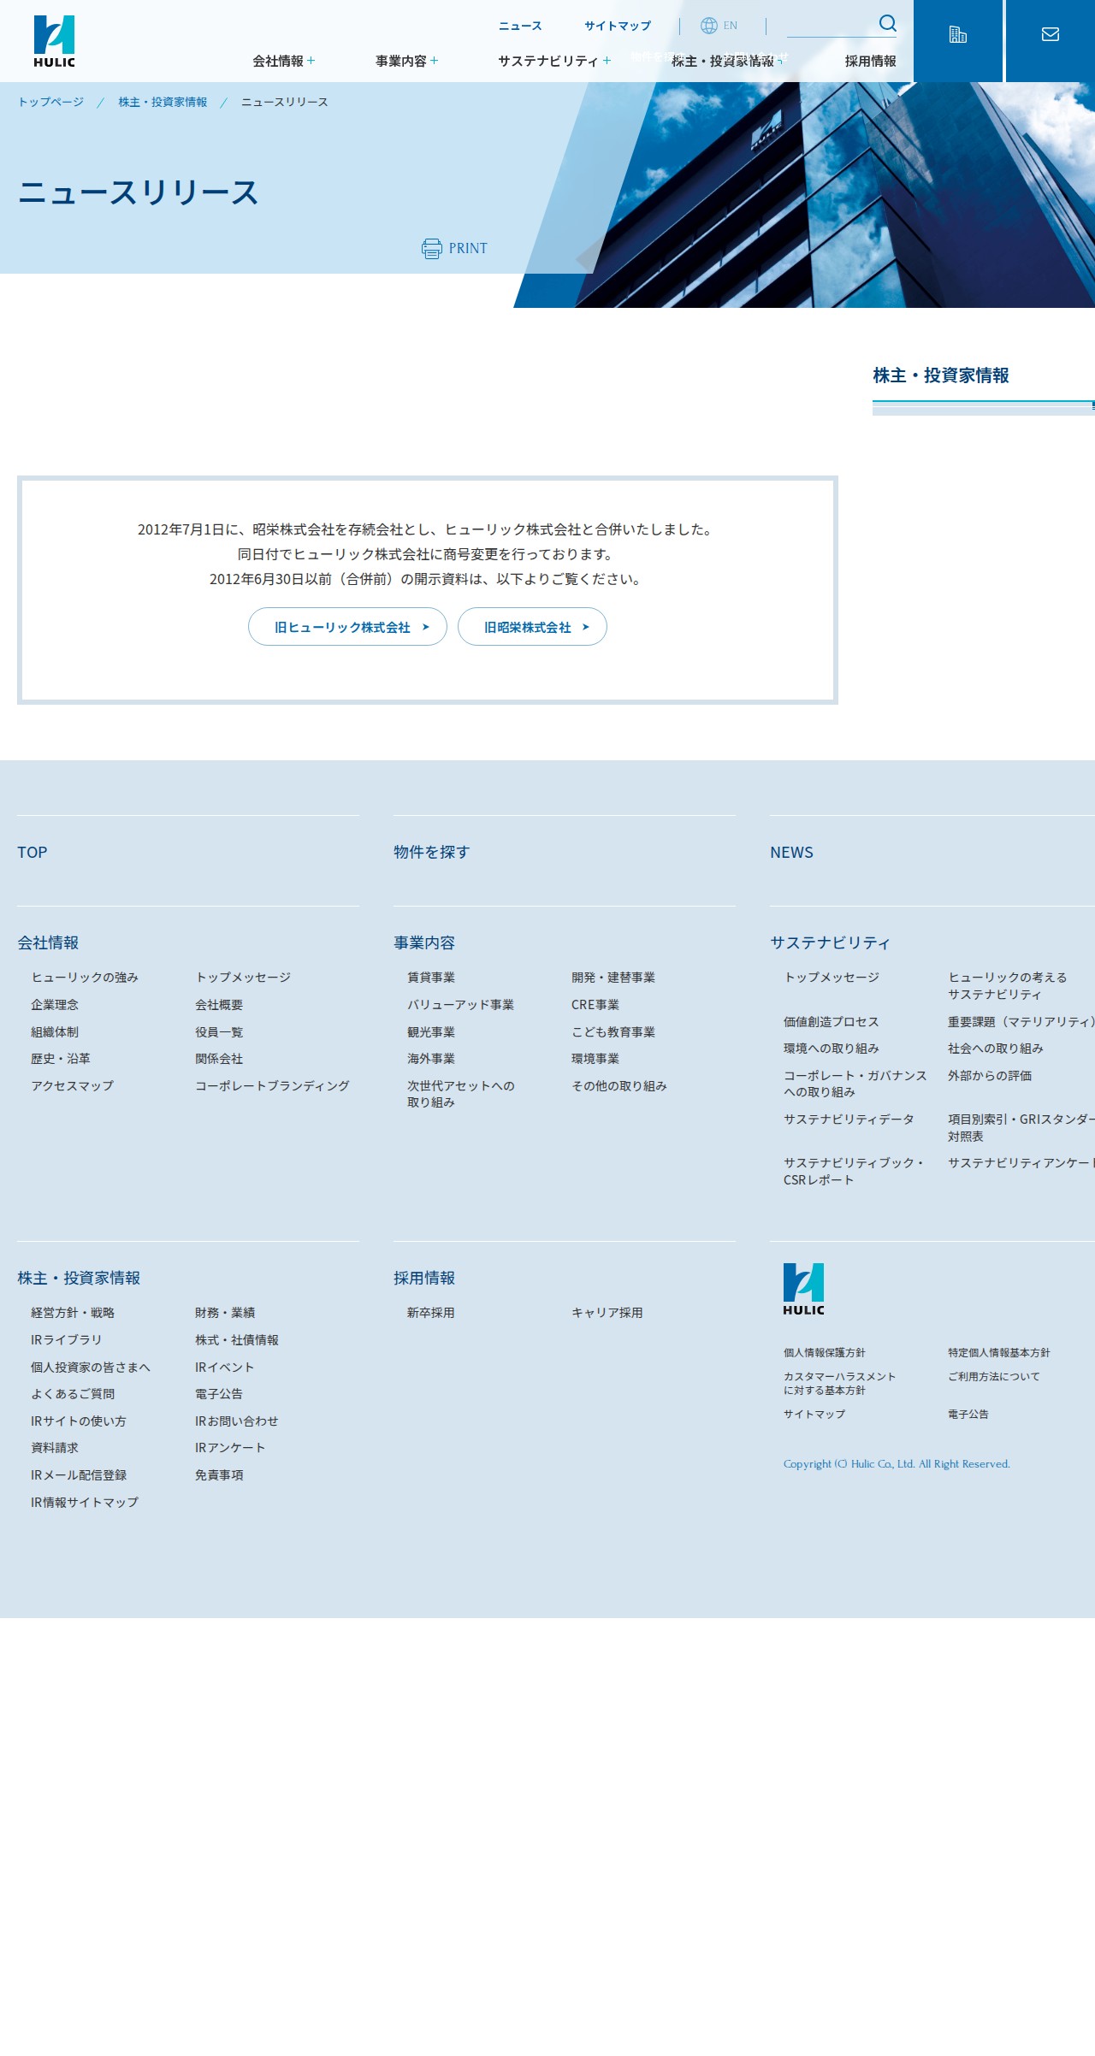
Task: Click サイトマップ in top utility bar
Action: (618, 26)
